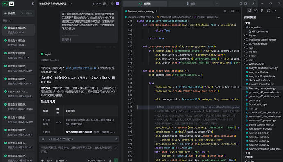Open monitor_v40_and_continue.ps1 file
Viewport: 283px width, 162px height.
[x=265, y=112]
